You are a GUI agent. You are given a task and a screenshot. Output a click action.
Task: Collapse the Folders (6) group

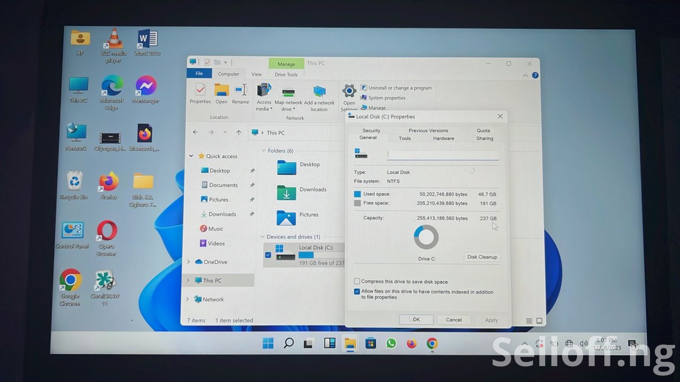coord(263,150)
